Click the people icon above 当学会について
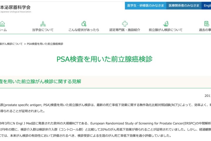This screenshot has height=141, width=211. pyautogui.click(x=43, y=24)
